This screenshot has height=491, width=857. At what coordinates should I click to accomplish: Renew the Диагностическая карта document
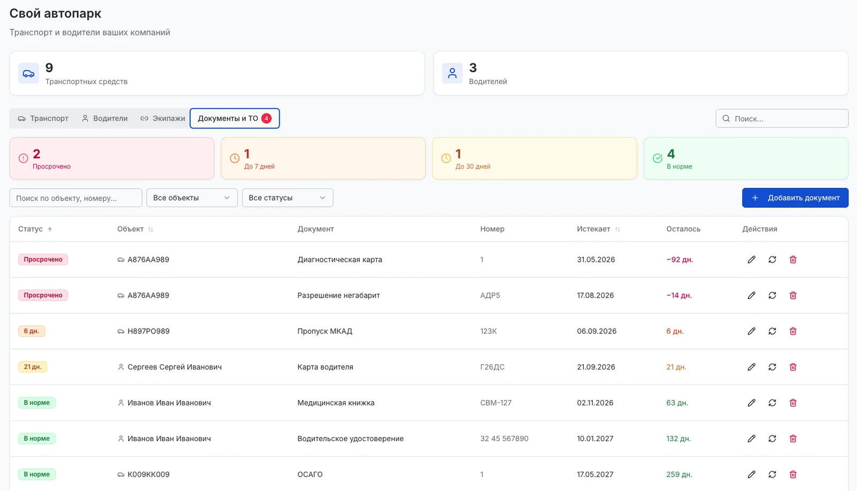[x=772, y=260]
